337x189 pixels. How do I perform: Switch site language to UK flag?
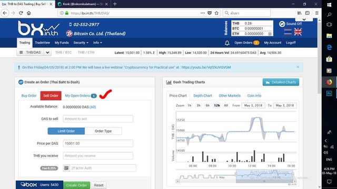click(x=298, y=32)
